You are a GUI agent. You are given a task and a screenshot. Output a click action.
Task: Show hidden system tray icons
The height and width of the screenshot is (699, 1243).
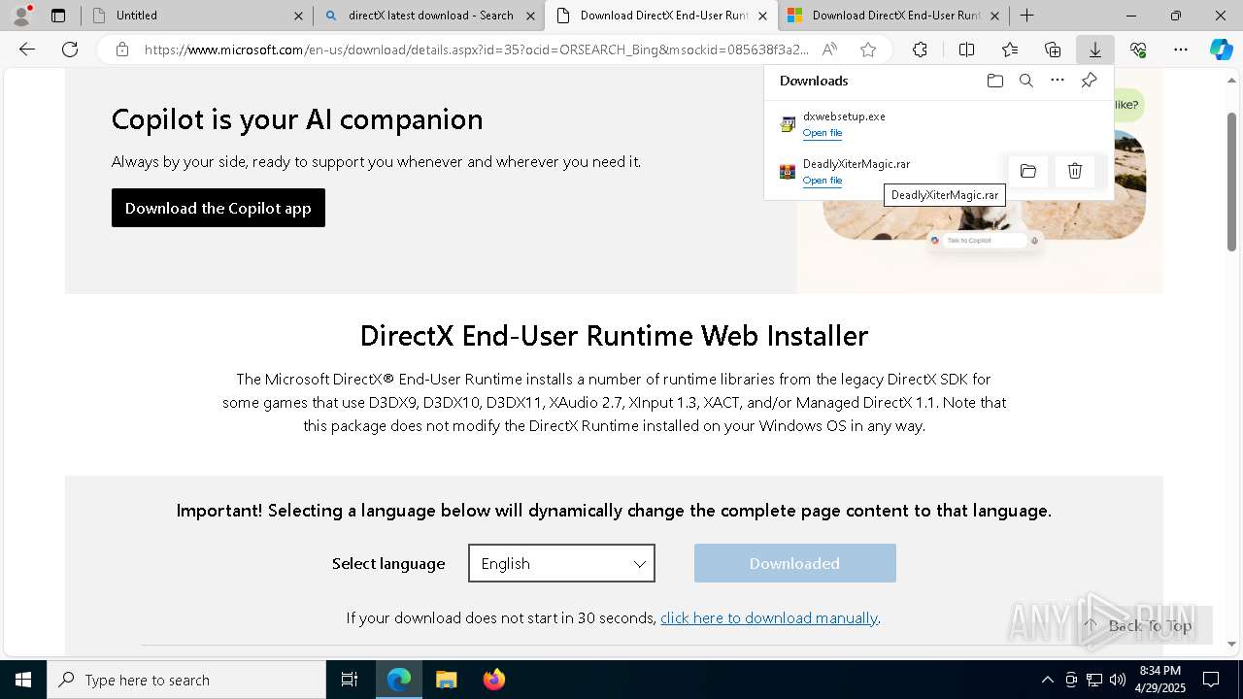(x=1047, y=680)
